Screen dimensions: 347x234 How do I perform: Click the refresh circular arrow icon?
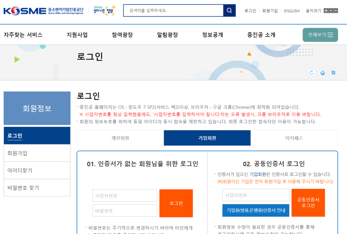tap(311, 73)
